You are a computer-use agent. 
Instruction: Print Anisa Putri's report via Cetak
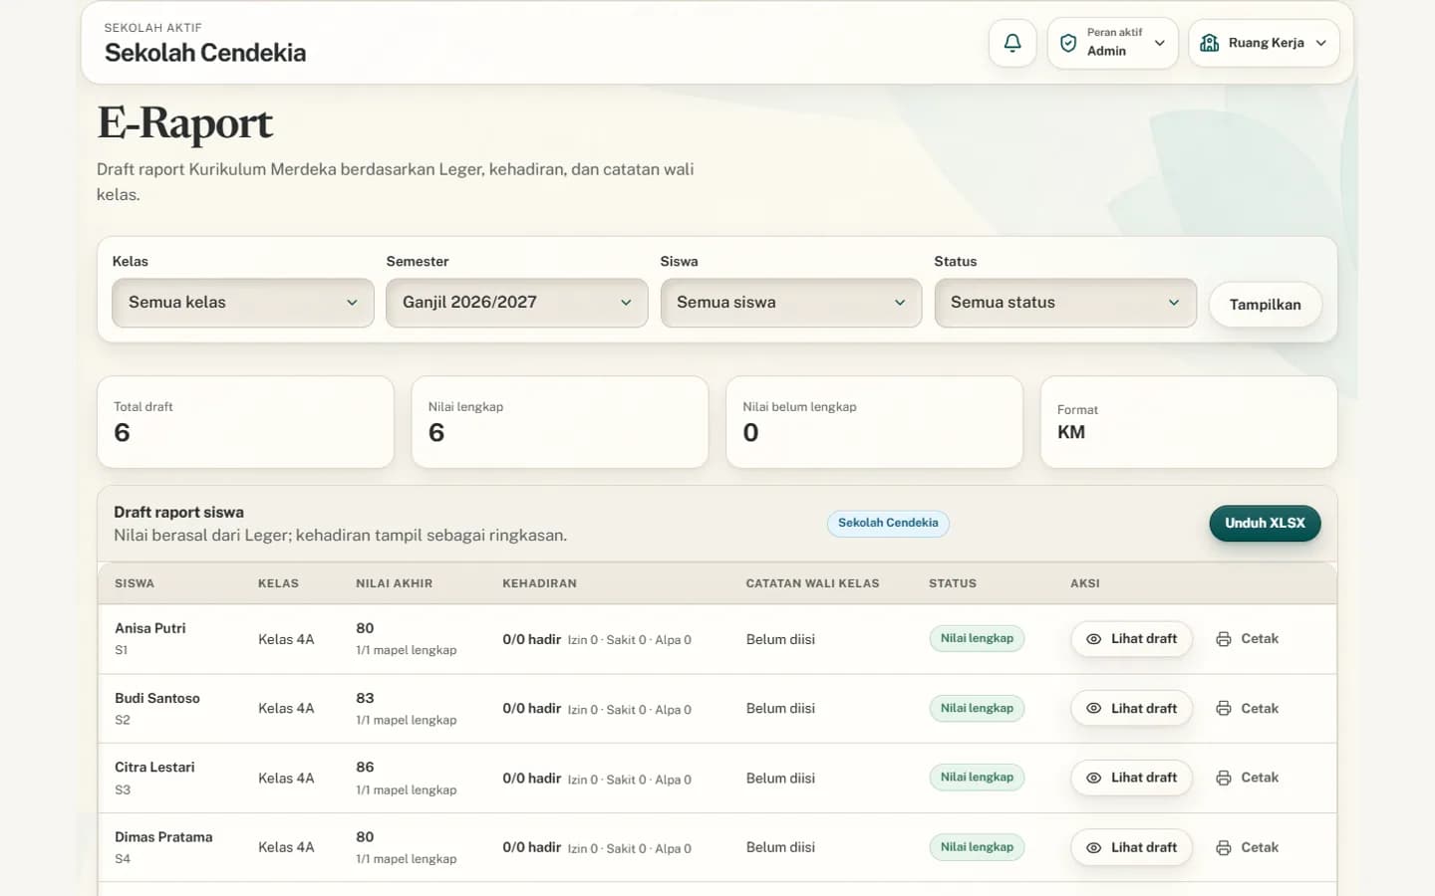pyautogui.click(x=1248, y=639)
